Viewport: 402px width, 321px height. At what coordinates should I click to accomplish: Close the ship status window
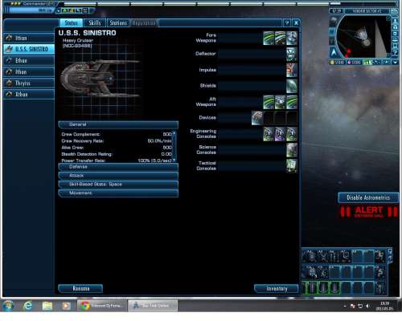coord(296,23)
